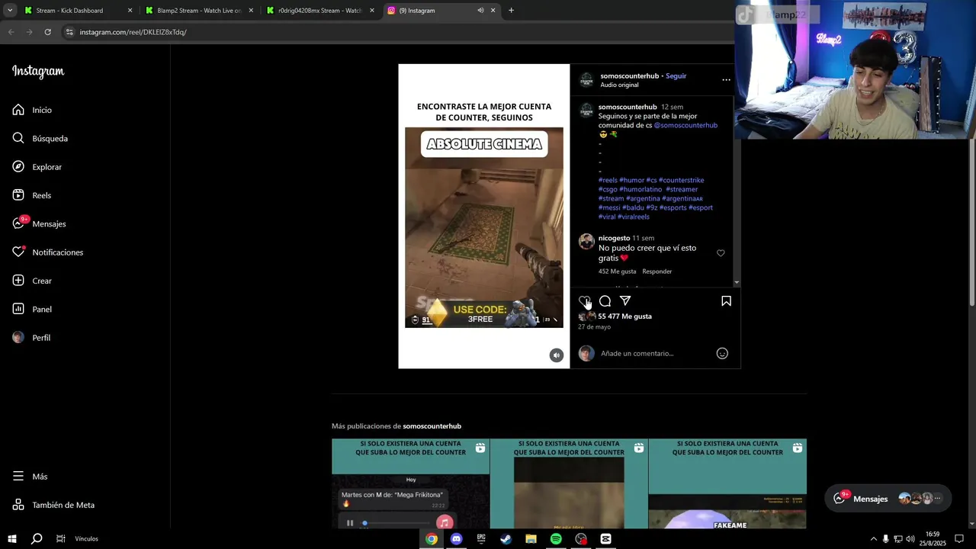View the 452 Me gusta on comment
The width and height of the screenshot is (976, 549).
[617, 271]
